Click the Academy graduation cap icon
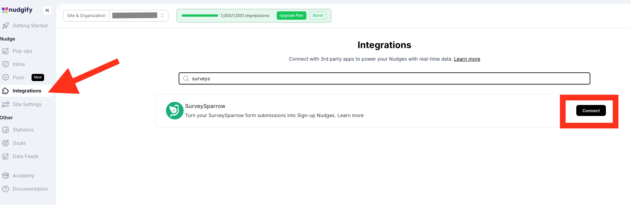The width and height of the screenshot is (631, 205). (x=5, y=176)
